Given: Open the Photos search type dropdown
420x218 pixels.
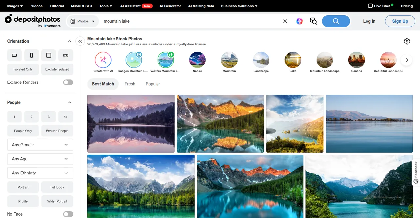Looking at the screenshot, I should 83,21.
